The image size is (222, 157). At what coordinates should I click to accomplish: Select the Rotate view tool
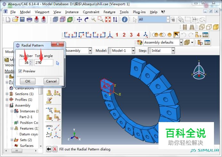86,19
